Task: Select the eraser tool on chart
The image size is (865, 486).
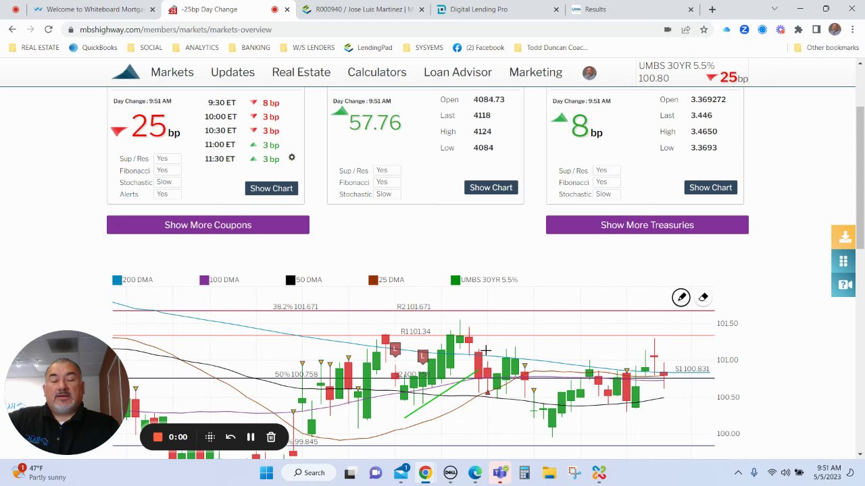Action: (x=703, y=298)
